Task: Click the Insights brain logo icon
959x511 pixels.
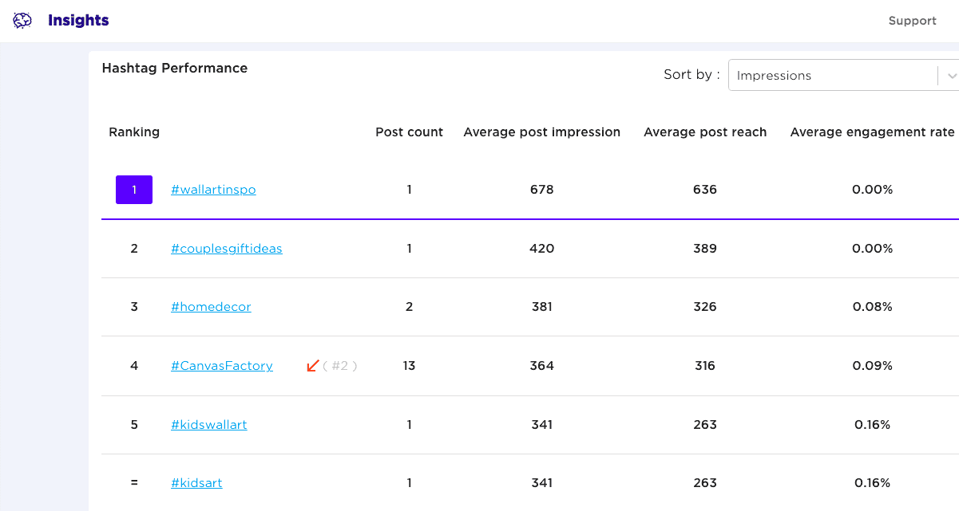Action: click(22, 21)
